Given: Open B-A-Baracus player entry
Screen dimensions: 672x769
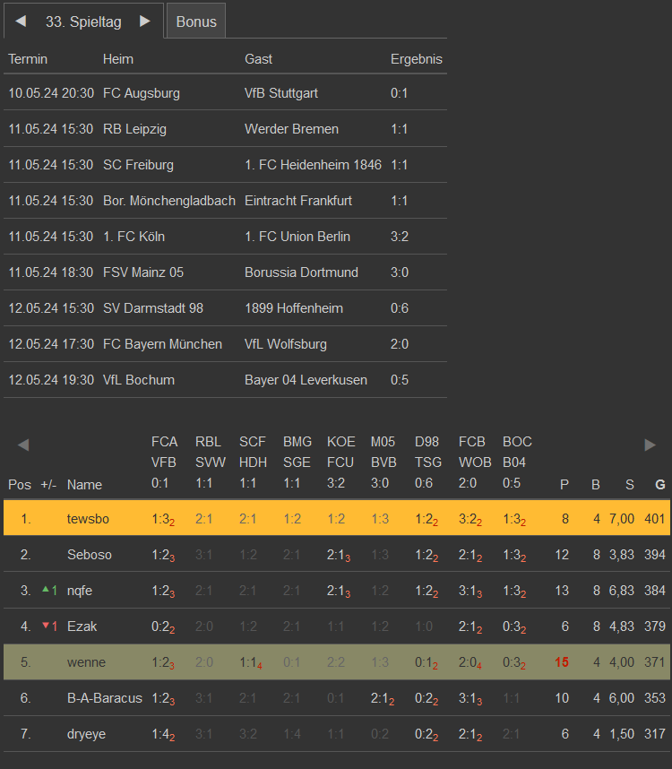Looking at the screenshot, I should pyautogui.click(x=104, y=698).
